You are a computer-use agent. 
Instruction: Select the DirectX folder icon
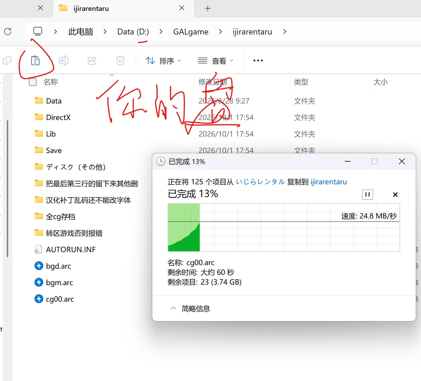click(39, 117)
